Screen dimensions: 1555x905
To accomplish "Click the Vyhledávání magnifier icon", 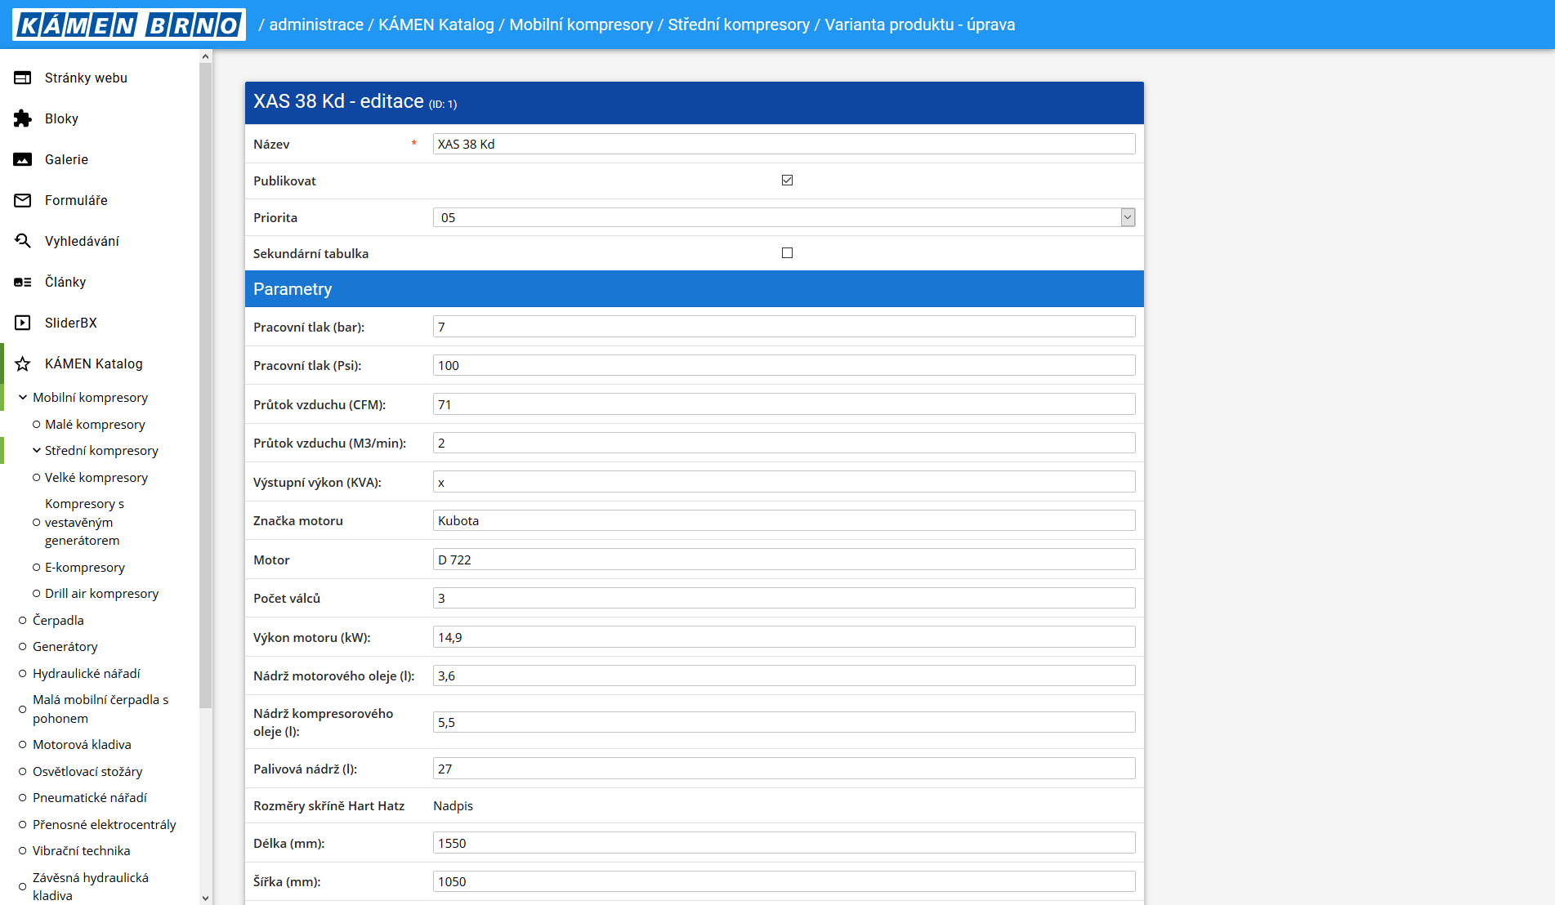I will click(23, 241).
